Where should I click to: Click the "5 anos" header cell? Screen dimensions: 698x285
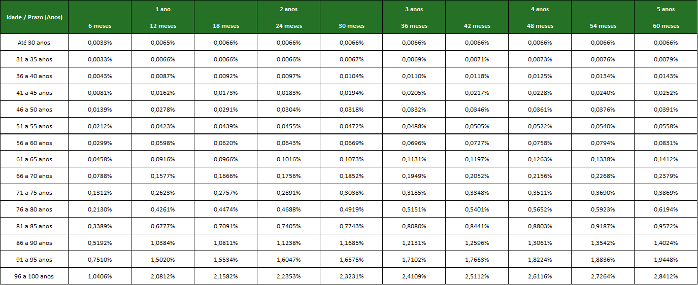(x=666, y=9)
